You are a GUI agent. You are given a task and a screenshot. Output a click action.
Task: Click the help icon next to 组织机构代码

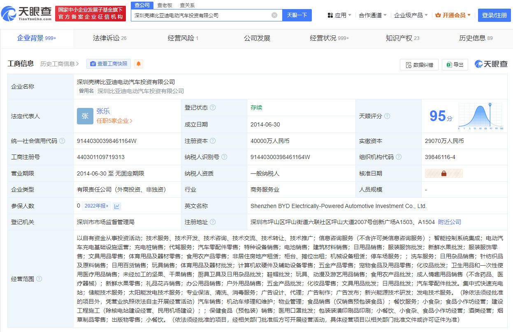(399, 157)
